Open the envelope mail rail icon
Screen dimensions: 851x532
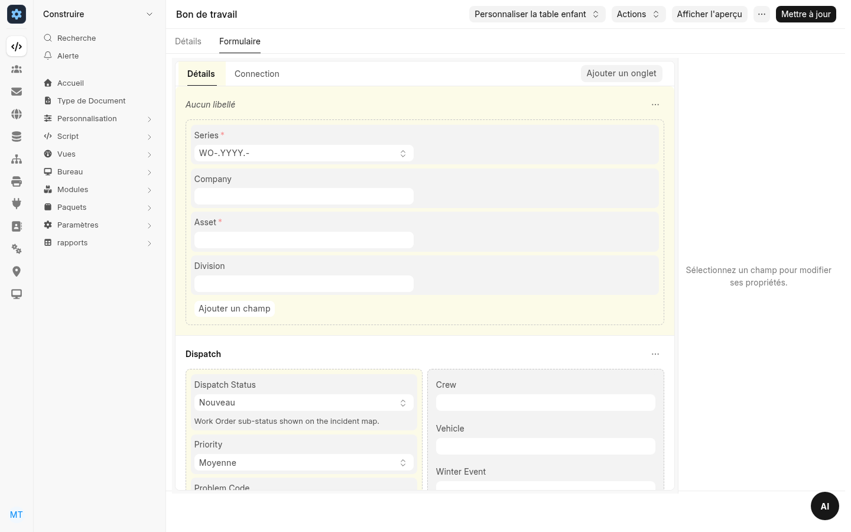[17, 92]
